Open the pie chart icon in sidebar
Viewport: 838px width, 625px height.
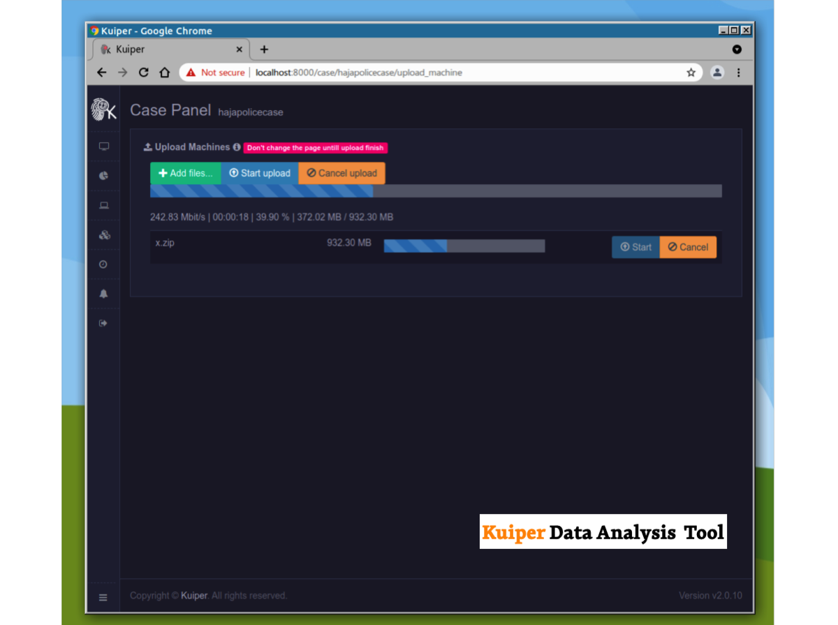coord(103,176)
